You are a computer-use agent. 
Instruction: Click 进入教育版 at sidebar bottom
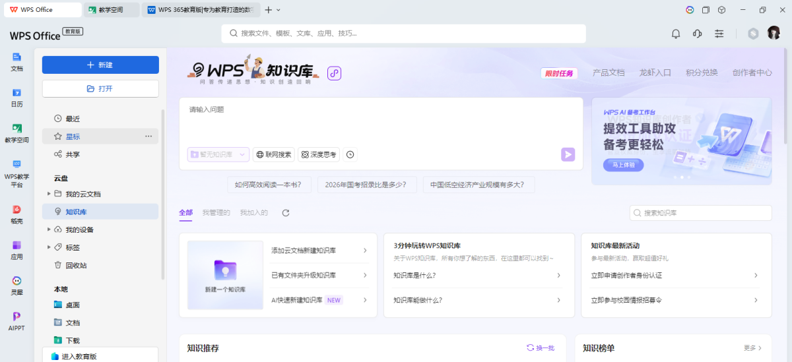coord(100,355)
